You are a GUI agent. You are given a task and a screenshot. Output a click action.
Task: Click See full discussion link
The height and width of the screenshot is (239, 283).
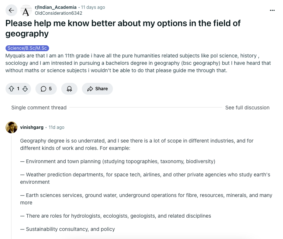(247, 108)
